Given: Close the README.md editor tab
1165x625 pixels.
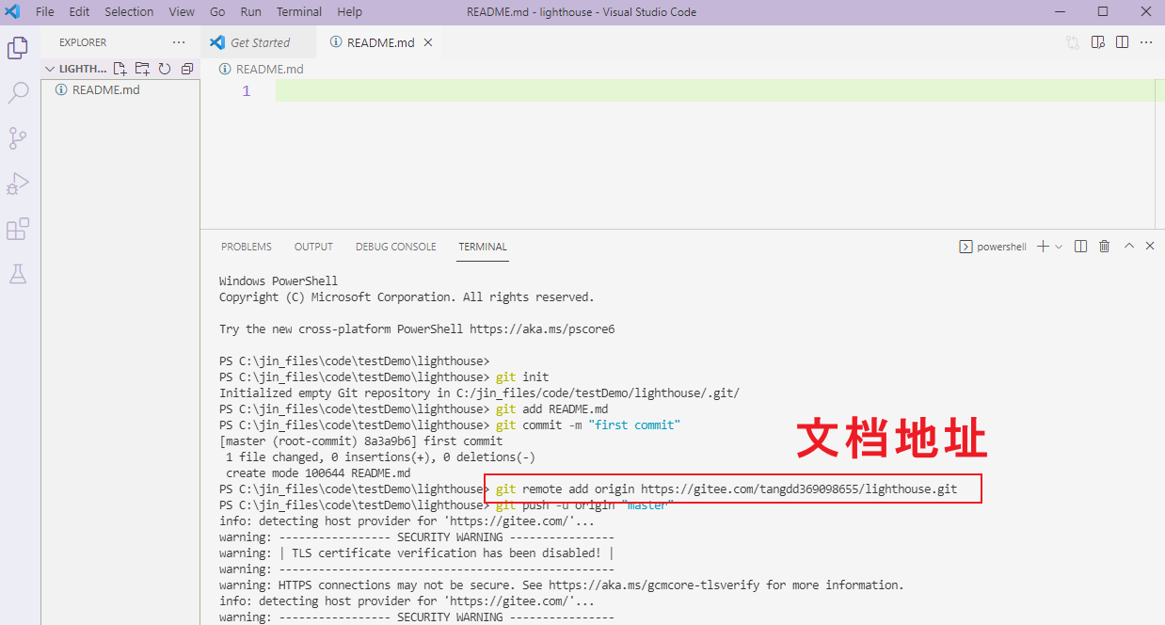Looking at the screenshot, I should click(x=428, y=42).
